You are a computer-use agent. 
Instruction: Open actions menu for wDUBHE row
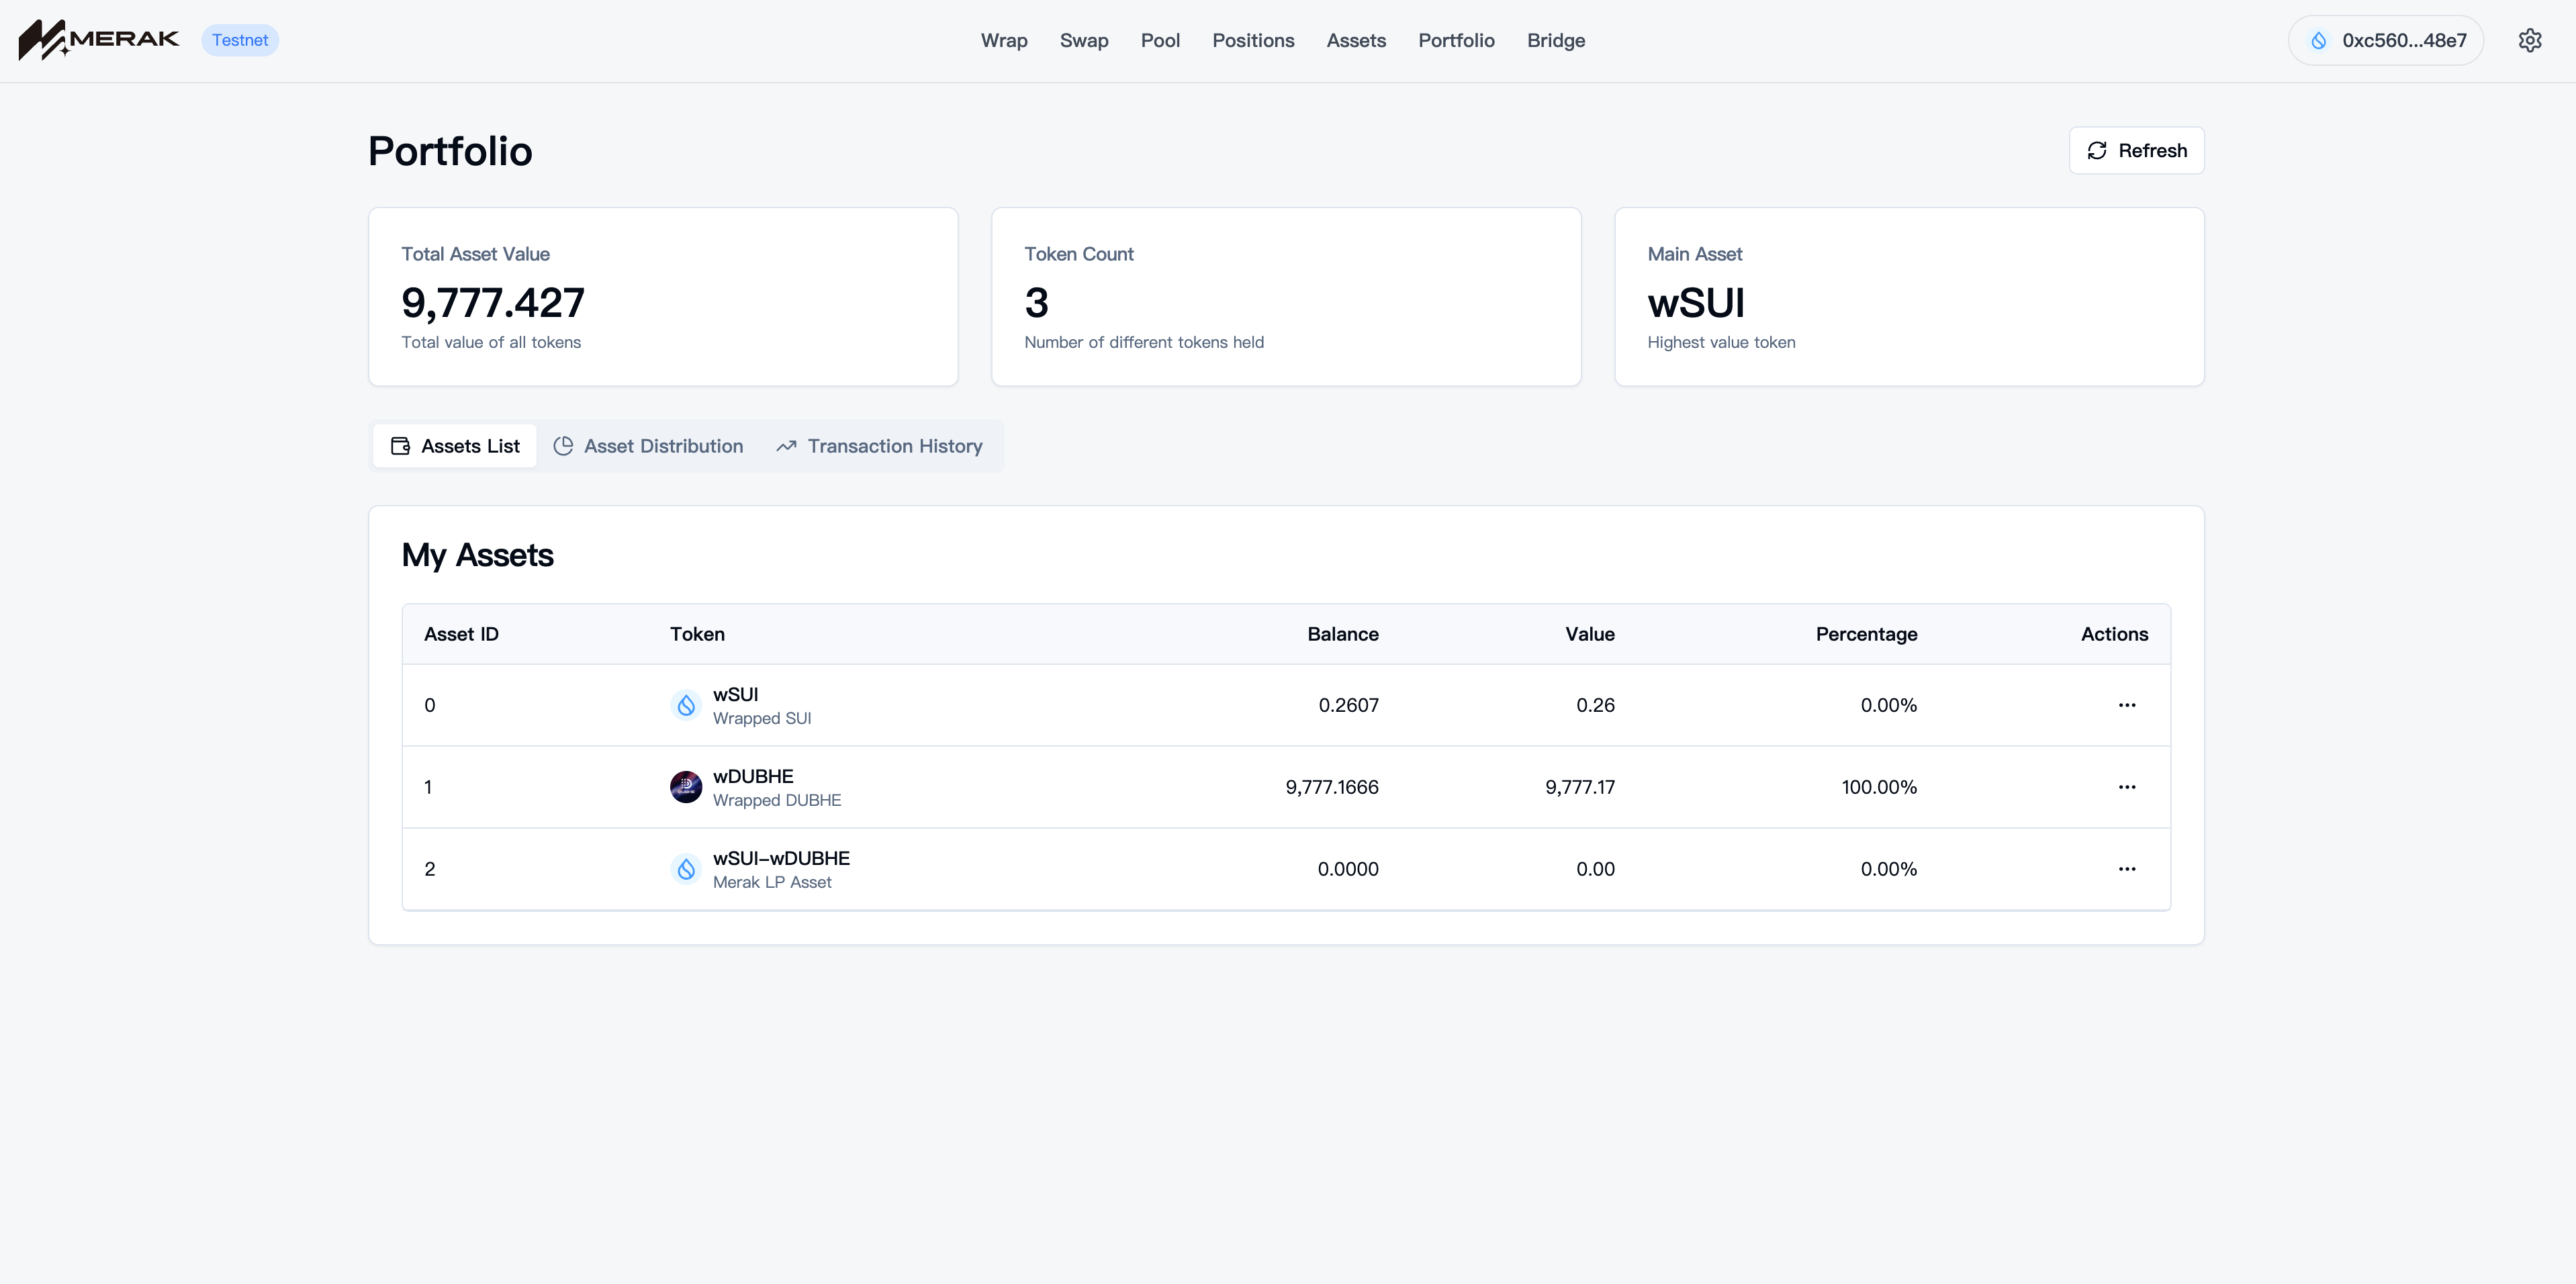[x=2127, y=787]
